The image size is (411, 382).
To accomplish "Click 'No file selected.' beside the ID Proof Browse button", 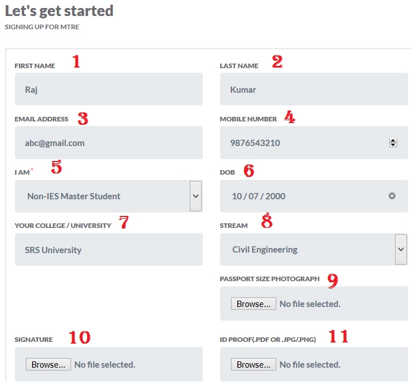I will [310, 364].
